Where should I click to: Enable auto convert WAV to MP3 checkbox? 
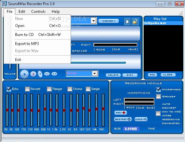click(158, 113)
